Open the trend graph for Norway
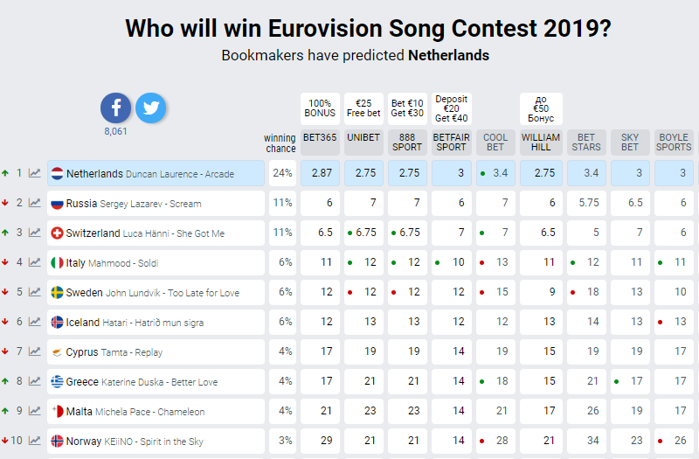 35,441
